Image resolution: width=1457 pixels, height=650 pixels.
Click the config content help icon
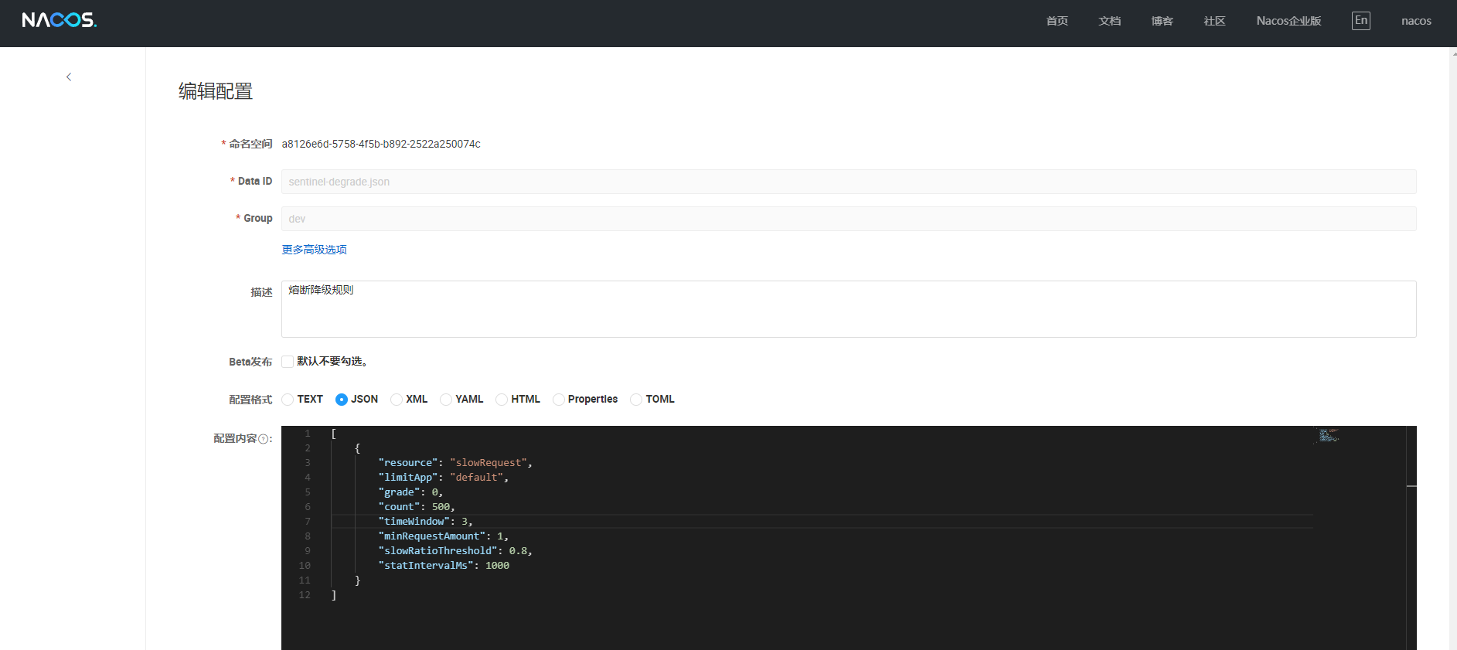pos(264,439)
